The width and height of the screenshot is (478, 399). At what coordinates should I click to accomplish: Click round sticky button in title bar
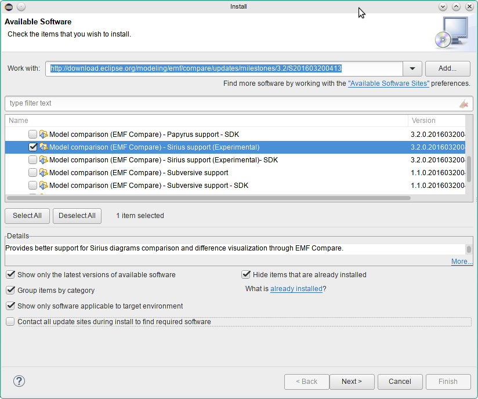21,7
